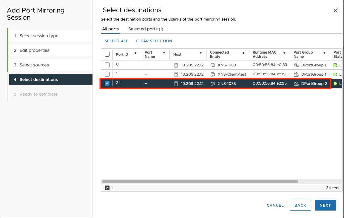Toggle the header select-all checkbox
The image size is (344, 218).
coord(107,54)
